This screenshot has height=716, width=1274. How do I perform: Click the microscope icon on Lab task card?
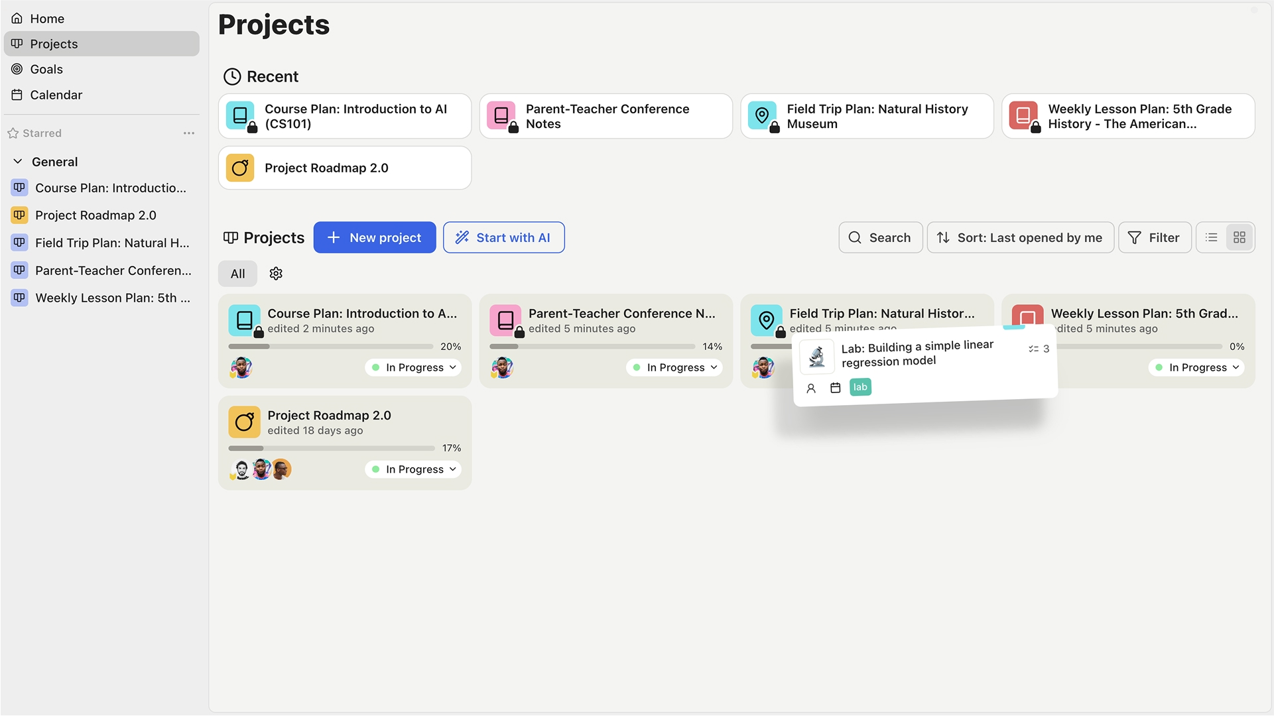tap(817, 357)
